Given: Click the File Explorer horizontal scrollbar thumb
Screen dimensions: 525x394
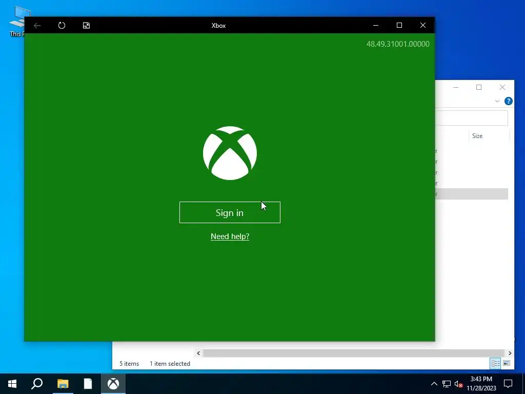Looking at the screenshot, I should [353, 353].
